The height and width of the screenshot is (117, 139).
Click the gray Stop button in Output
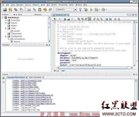4,82
